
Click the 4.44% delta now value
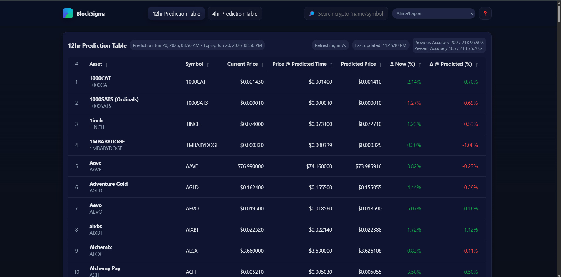pyautogui.click(x=414, y=187)
